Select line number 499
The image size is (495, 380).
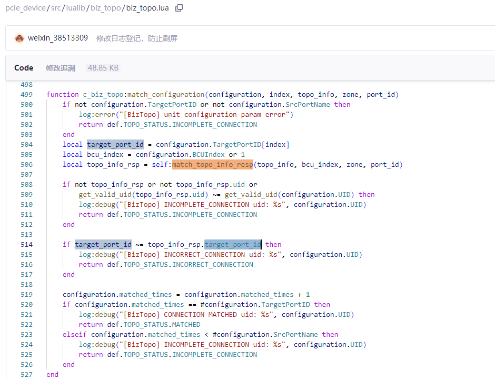click(x=26, y=95)
